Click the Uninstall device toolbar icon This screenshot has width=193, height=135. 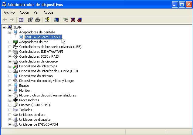pos(73,20)
